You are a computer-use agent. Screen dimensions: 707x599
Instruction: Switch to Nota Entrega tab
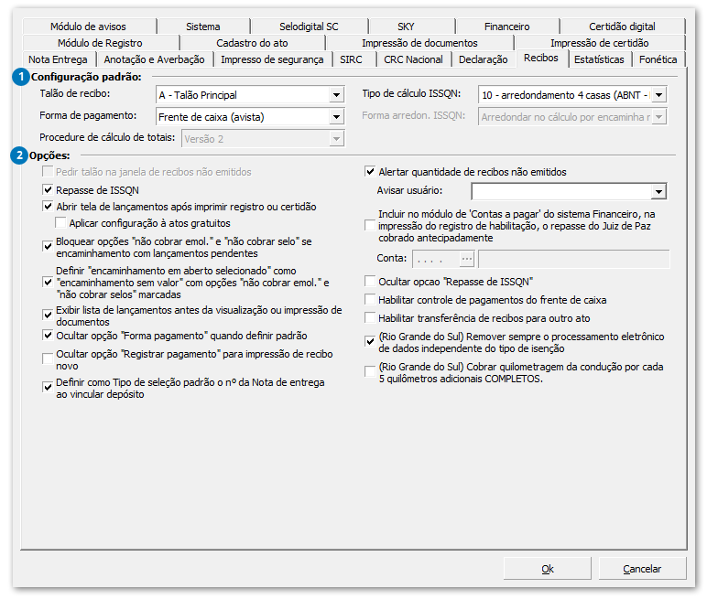pos(59,59)
